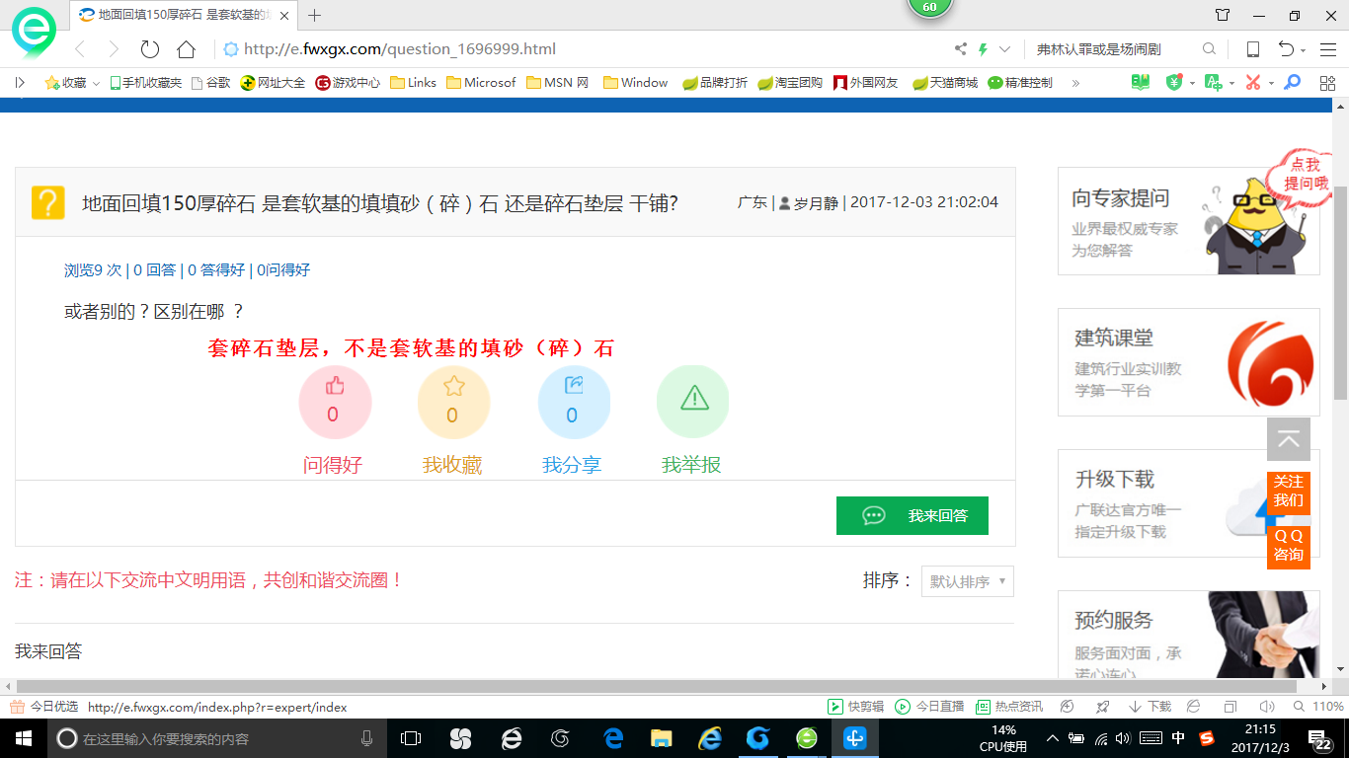The height and width of the screenshot is (758, 1349).
Task: Click the forward navigation arrow
Action: [114, 49]
